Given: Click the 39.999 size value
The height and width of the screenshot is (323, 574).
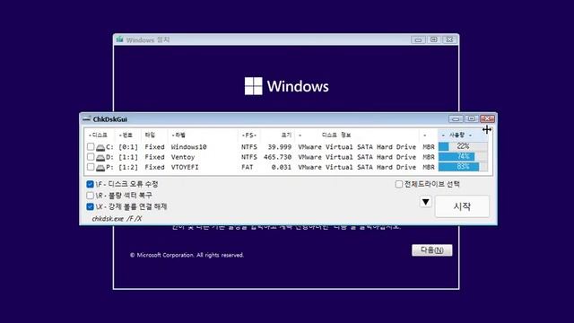Looking at the screenshot, I should click(x=280, y=147).
